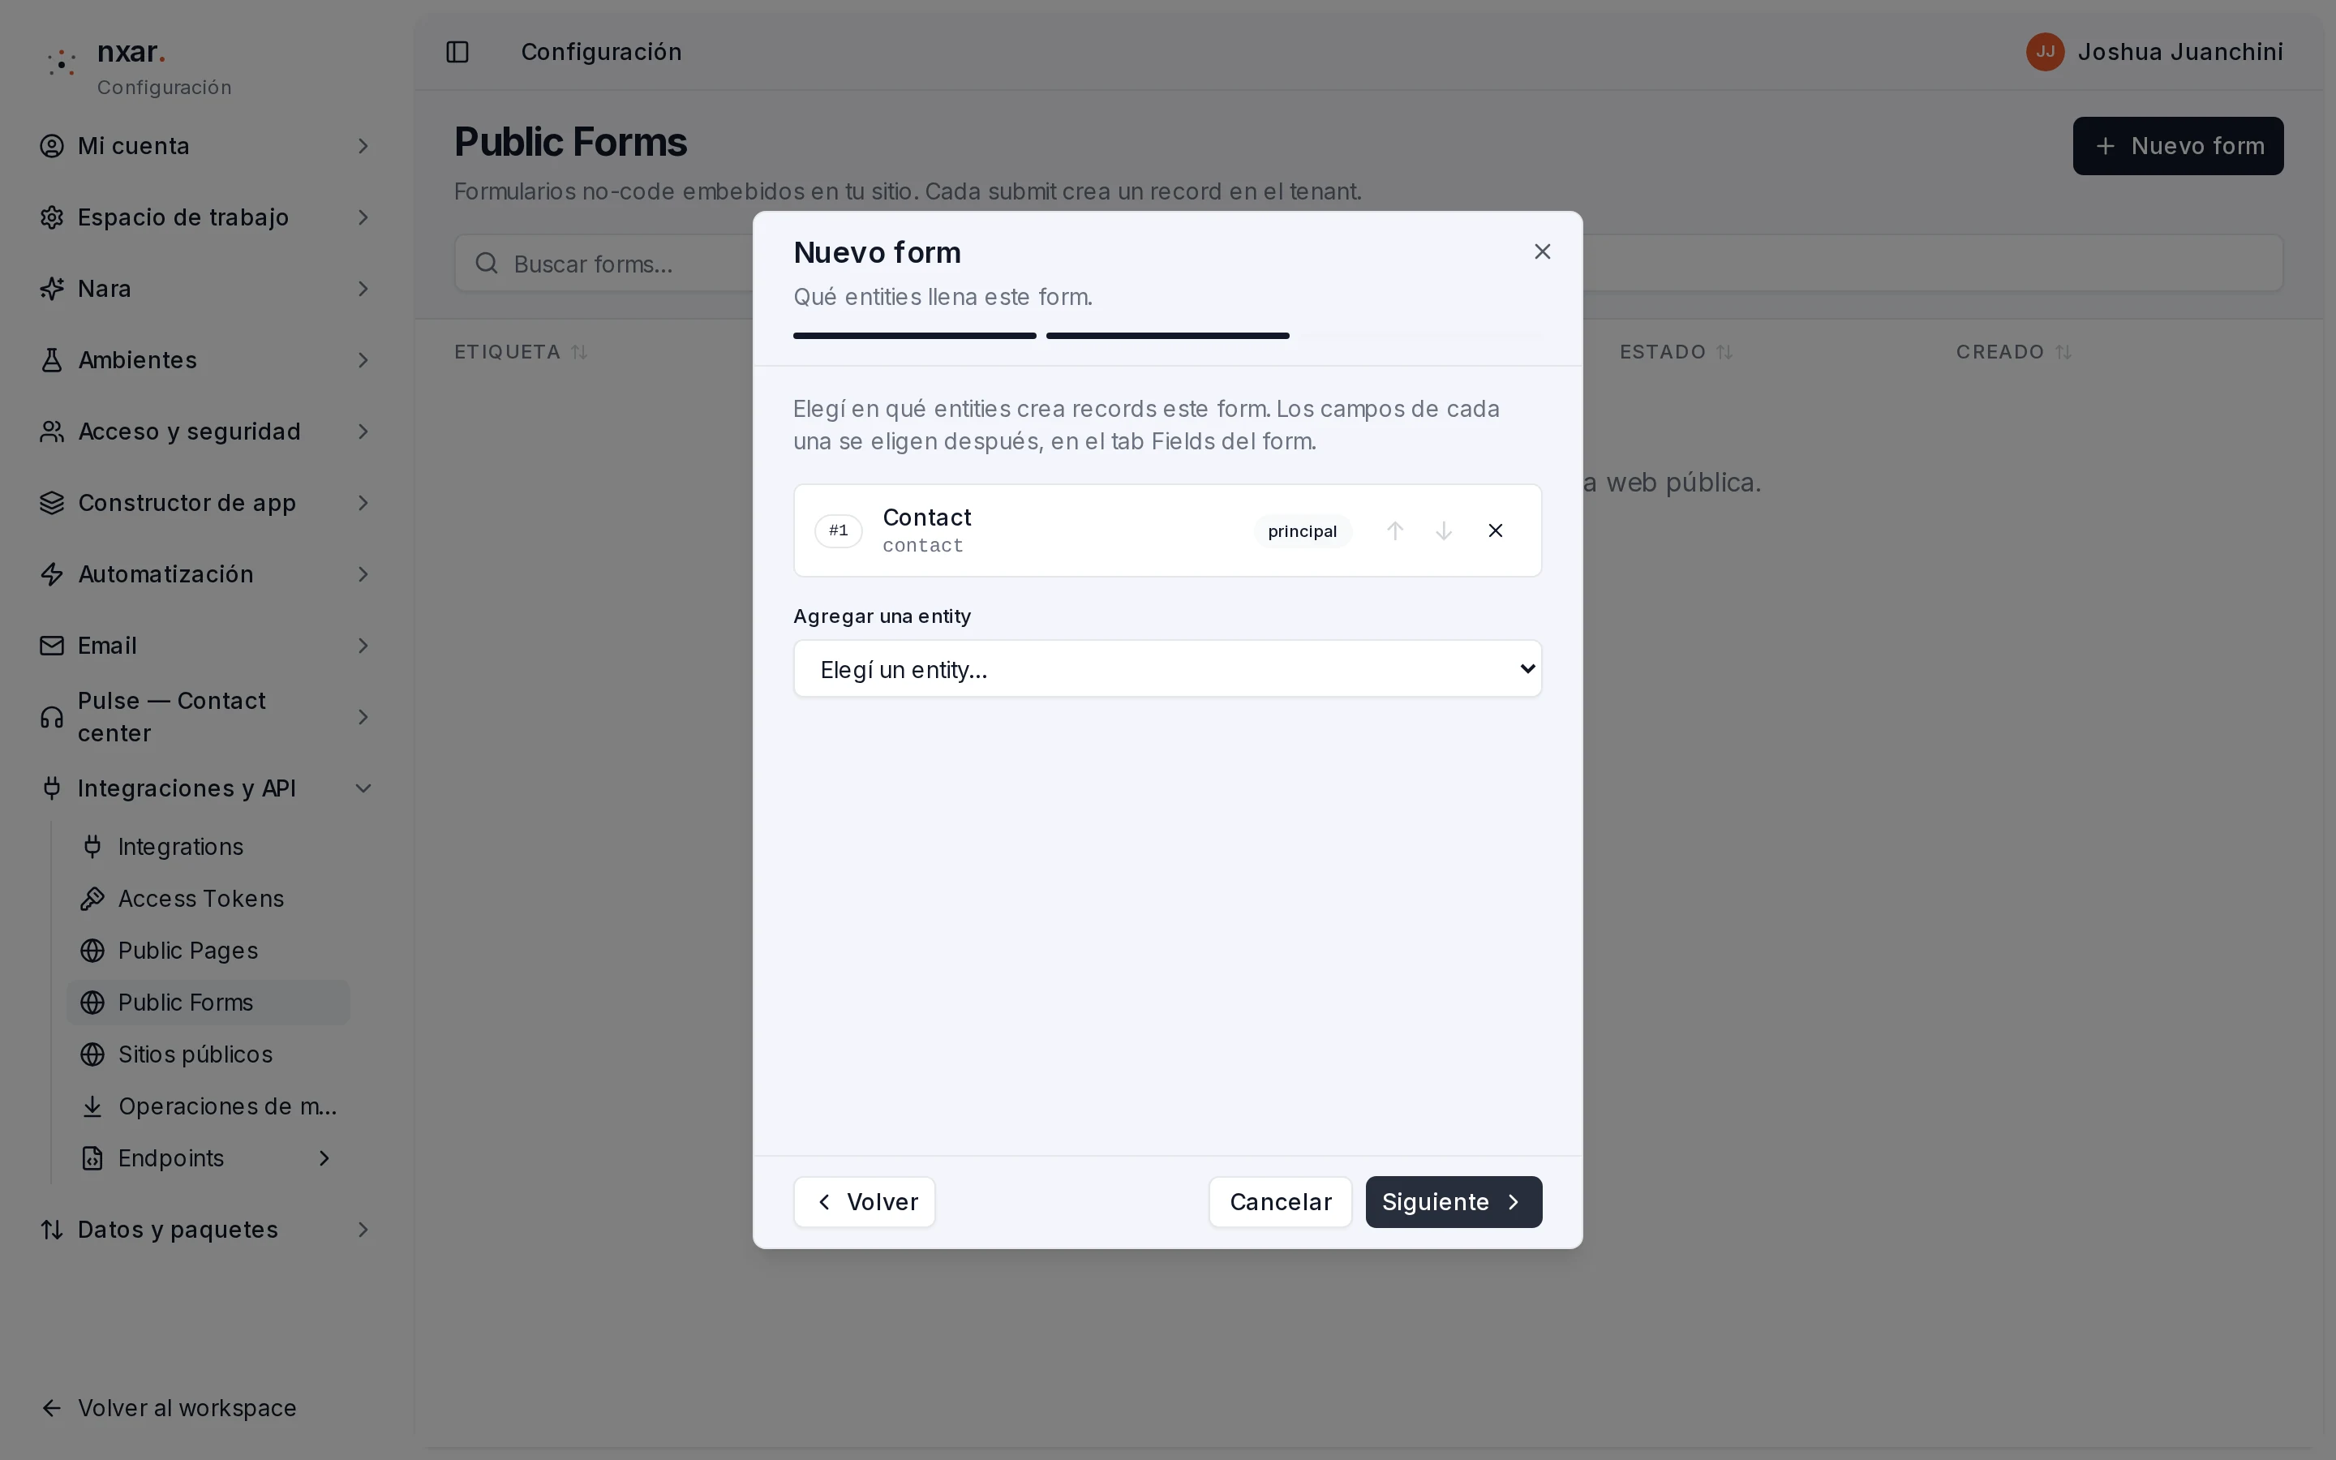Move Contact entity up
Image resolution: width=2336 pixels, height=1460 pixels.
point(1395,530)
